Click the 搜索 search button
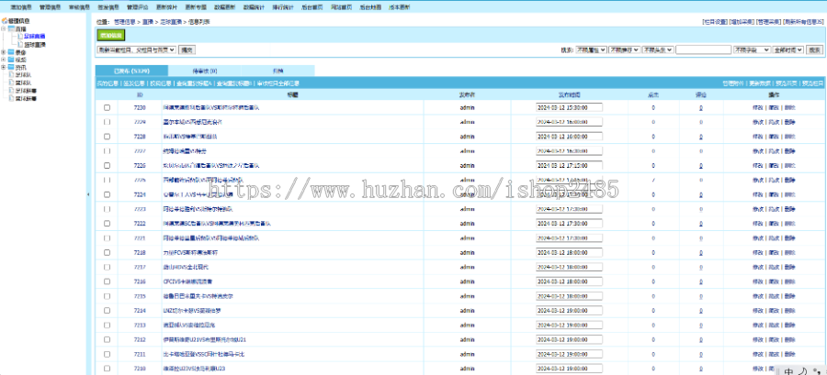Viewport: 827px width, 375px height. [x=815, y=50]
